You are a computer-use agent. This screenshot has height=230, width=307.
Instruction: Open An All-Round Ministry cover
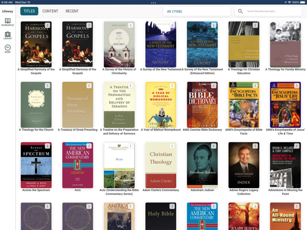(285, 216)
